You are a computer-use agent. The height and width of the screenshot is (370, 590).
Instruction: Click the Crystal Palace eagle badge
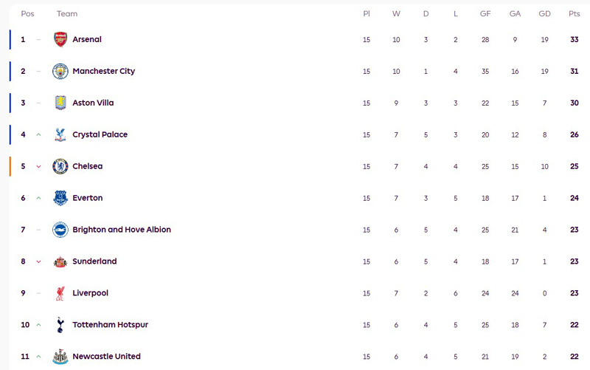pos(60,135)
